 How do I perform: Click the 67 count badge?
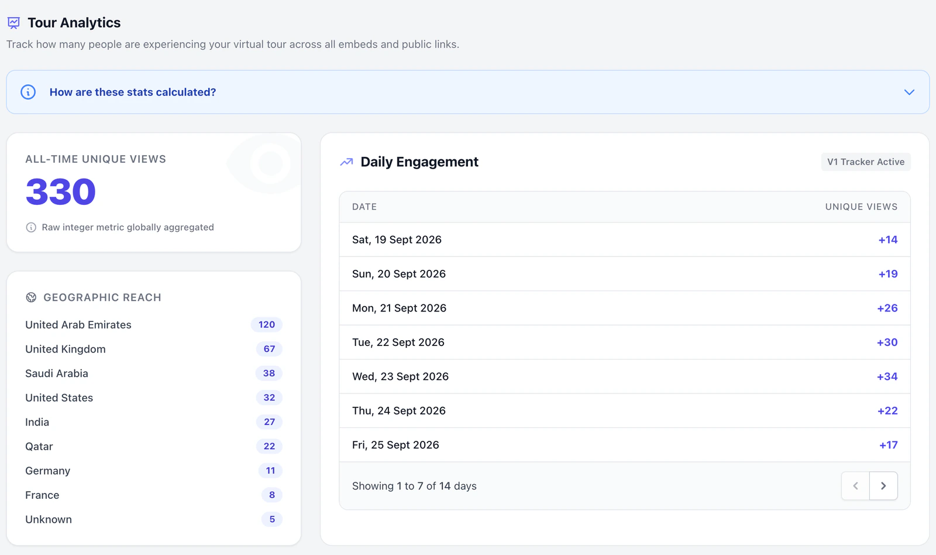pyautogui.click(x=269, y=349)
